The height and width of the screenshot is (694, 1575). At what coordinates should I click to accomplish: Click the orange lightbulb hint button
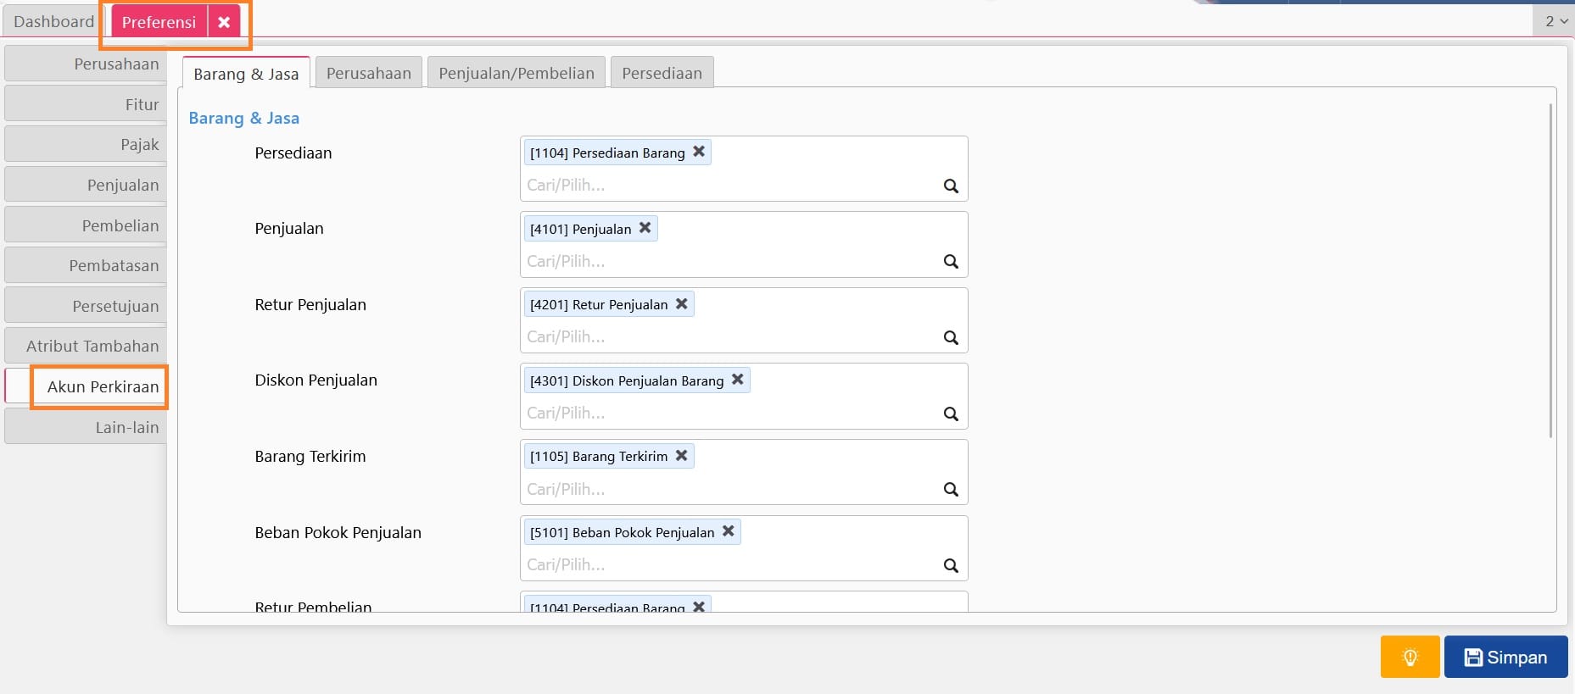click(1410, 658)
